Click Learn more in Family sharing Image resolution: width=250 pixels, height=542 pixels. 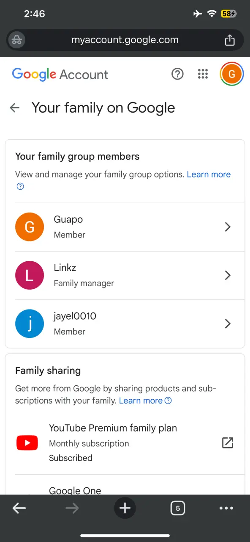[x=141, y=401]
